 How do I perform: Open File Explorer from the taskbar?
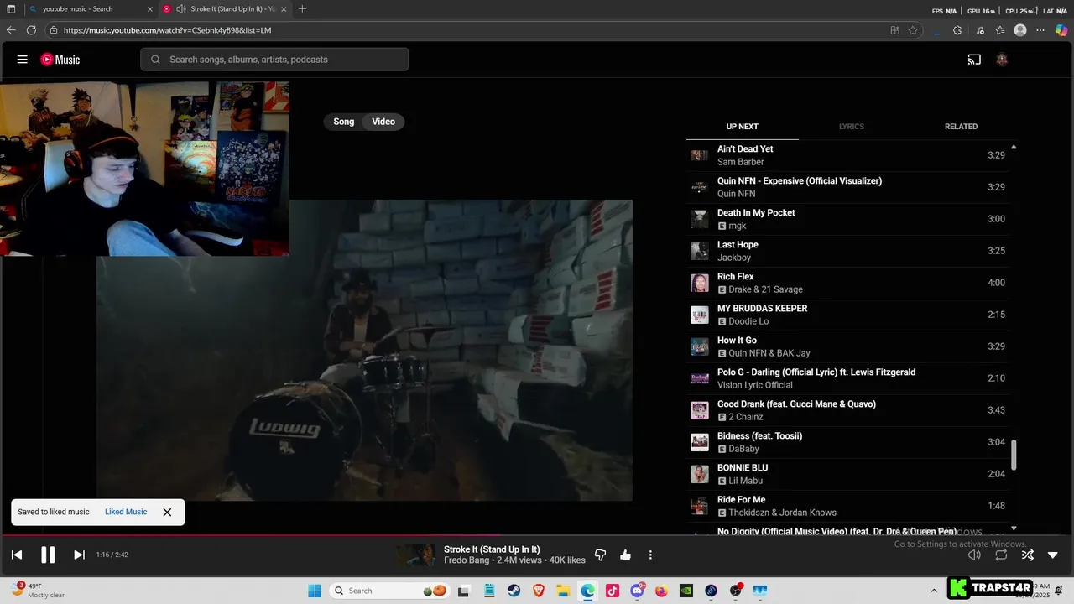[x=564, y=591]
